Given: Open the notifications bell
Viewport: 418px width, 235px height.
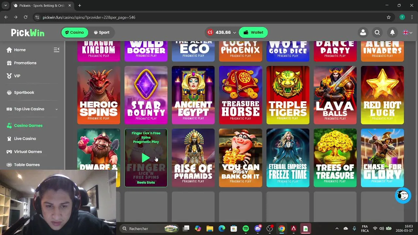Looking at the screenshot, I should click(x=392, y=32).
